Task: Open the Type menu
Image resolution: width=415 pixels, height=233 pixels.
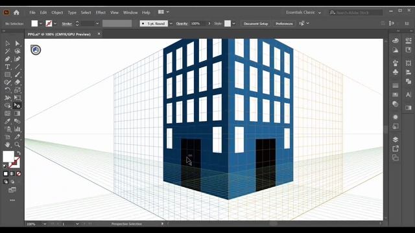Action: pyautogui.click(x=72, y=12)
